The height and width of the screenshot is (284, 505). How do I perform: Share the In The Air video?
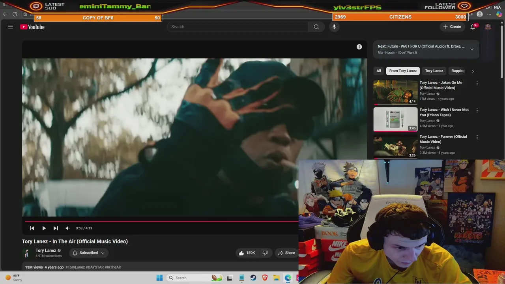click(286, 253)
